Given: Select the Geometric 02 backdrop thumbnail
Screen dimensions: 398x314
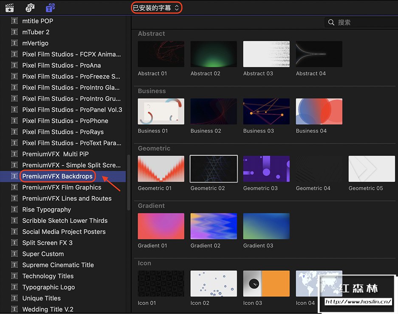Looking at the screenshot, I should point(213,169).
